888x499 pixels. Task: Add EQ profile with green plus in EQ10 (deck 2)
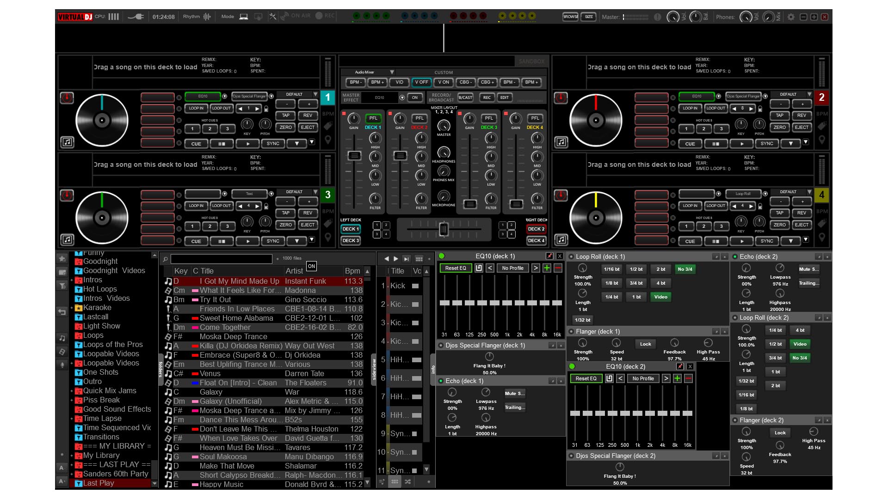tap(677, 378)
